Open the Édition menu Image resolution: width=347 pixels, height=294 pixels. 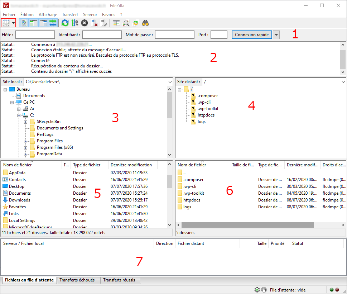click(27, 15)
